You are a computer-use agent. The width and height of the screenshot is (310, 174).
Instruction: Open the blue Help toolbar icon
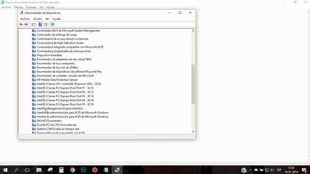[40, 25]
